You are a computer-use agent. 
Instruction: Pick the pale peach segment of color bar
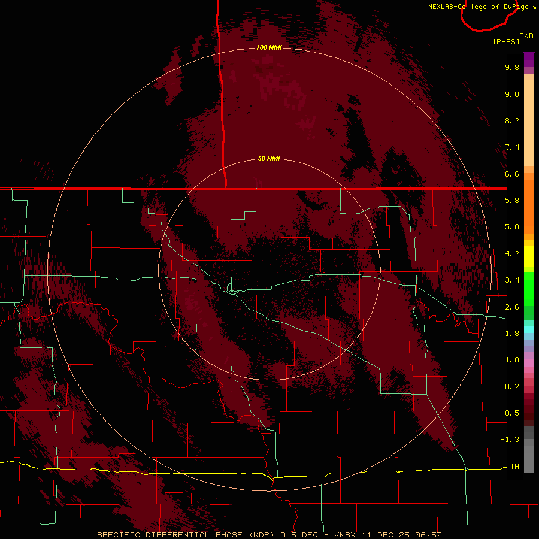tap(529, 124)
